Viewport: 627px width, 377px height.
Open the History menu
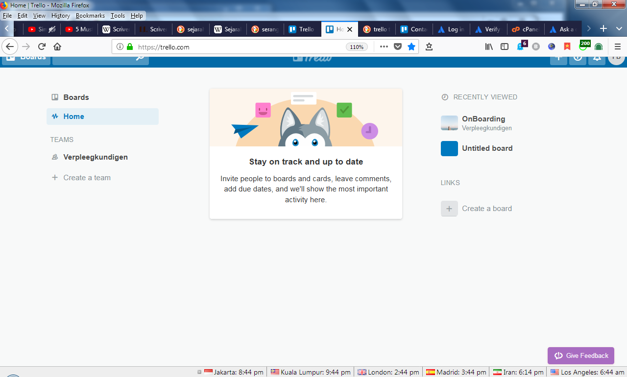point(61,16)
